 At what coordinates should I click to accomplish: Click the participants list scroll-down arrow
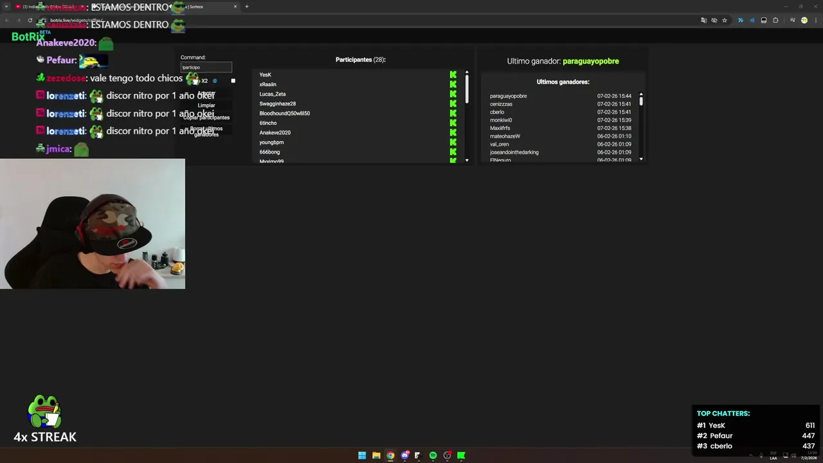[x=467, y=160]
